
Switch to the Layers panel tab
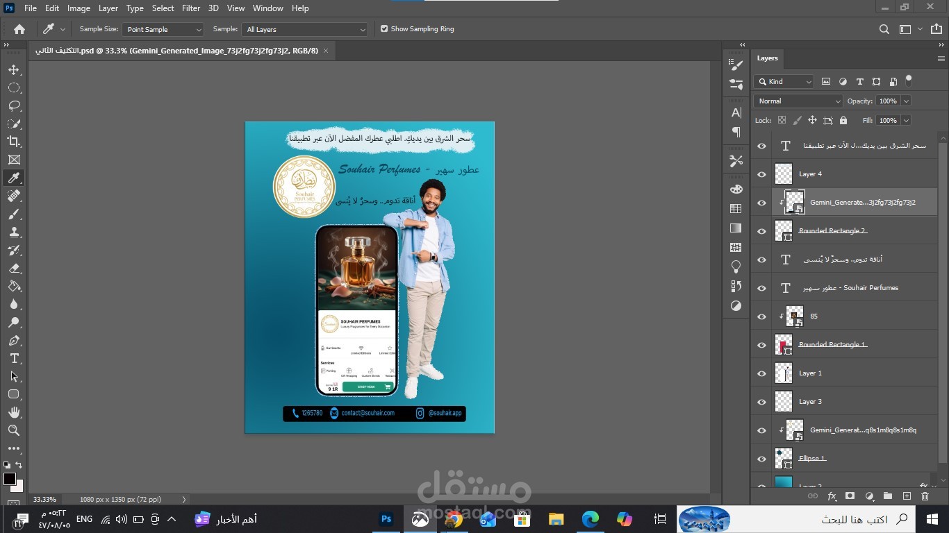(x=767, y=58)
